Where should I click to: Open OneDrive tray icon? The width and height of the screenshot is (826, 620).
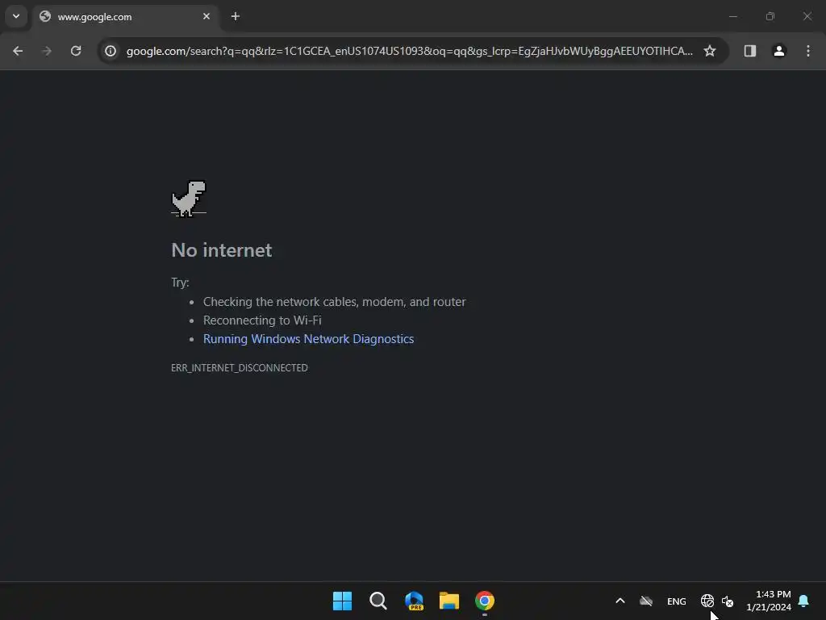(x=646, y=601)
